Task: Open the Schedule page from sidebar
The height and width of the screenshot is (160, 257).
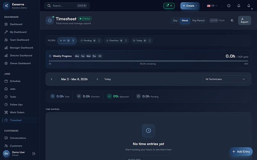Action: [15, 81]
